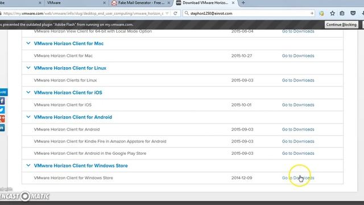
Task: Collapse VMware Horizon Client for Mac section
Action: pos(28,43)
